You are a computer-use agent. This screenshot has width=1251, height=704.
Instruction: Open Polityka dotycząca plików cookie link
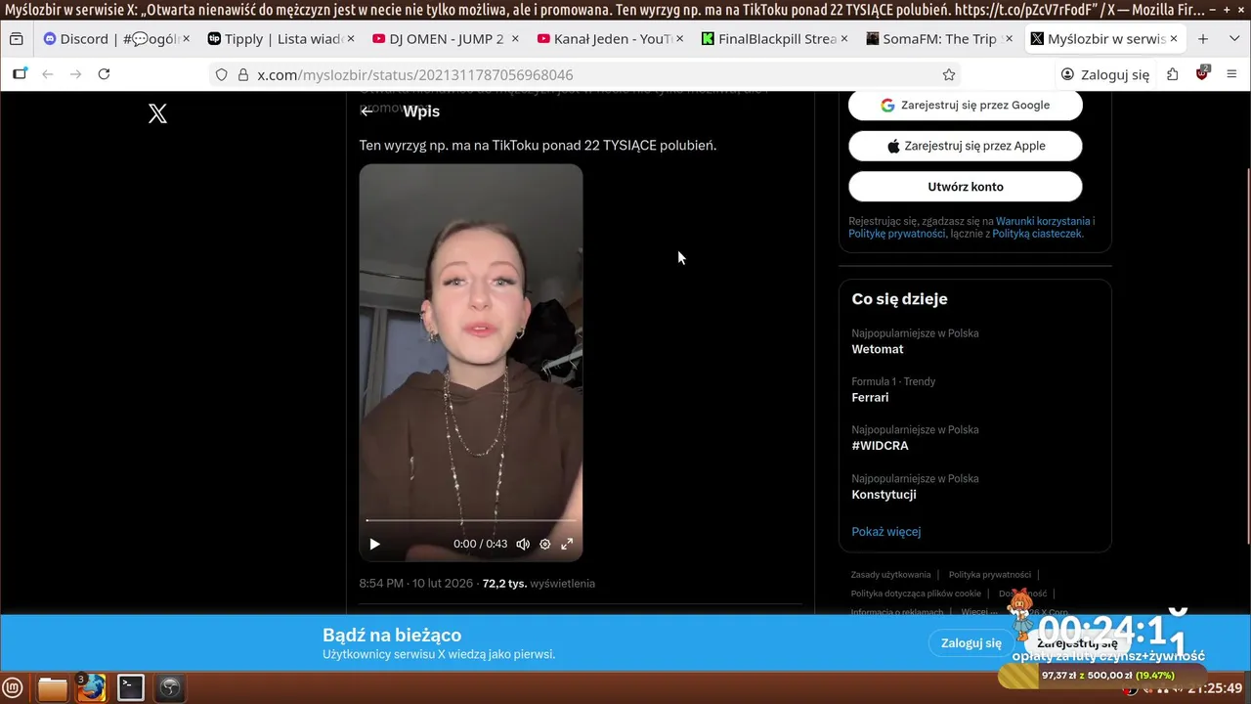(x=916, y=594)
